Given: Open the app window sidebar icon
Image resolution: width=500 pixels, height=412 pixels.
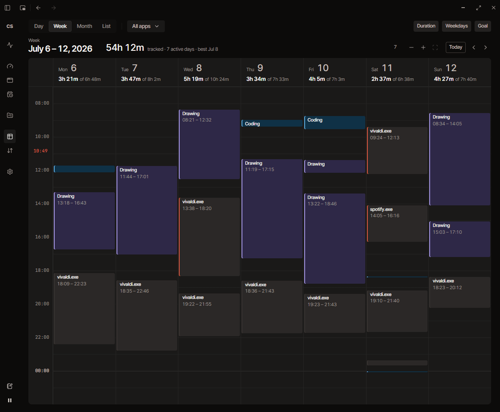Looking at the screenshot, I should 10,80.
